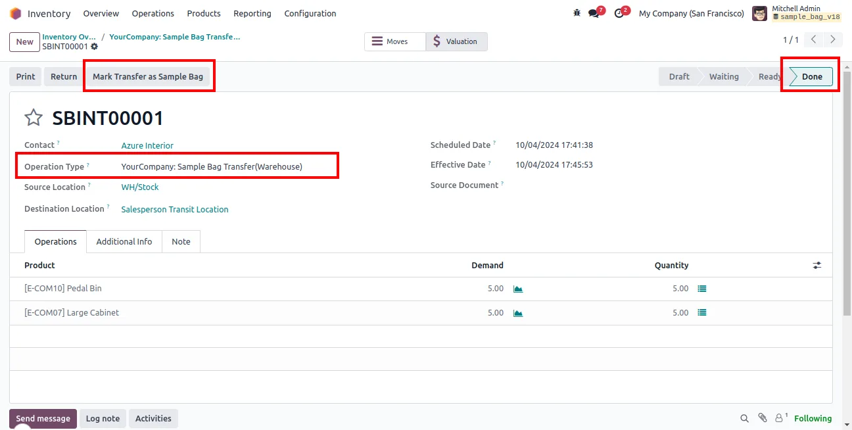
Task: Click Mark Transfer as Sample Bag
Action: (148, 77)
